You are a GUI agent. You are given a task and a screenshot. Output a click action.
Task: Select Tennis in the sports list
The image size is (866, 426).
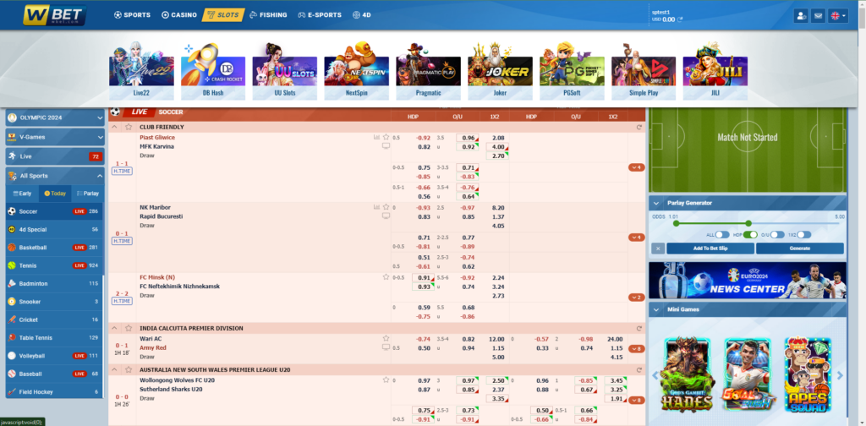(x=54, y=265)
